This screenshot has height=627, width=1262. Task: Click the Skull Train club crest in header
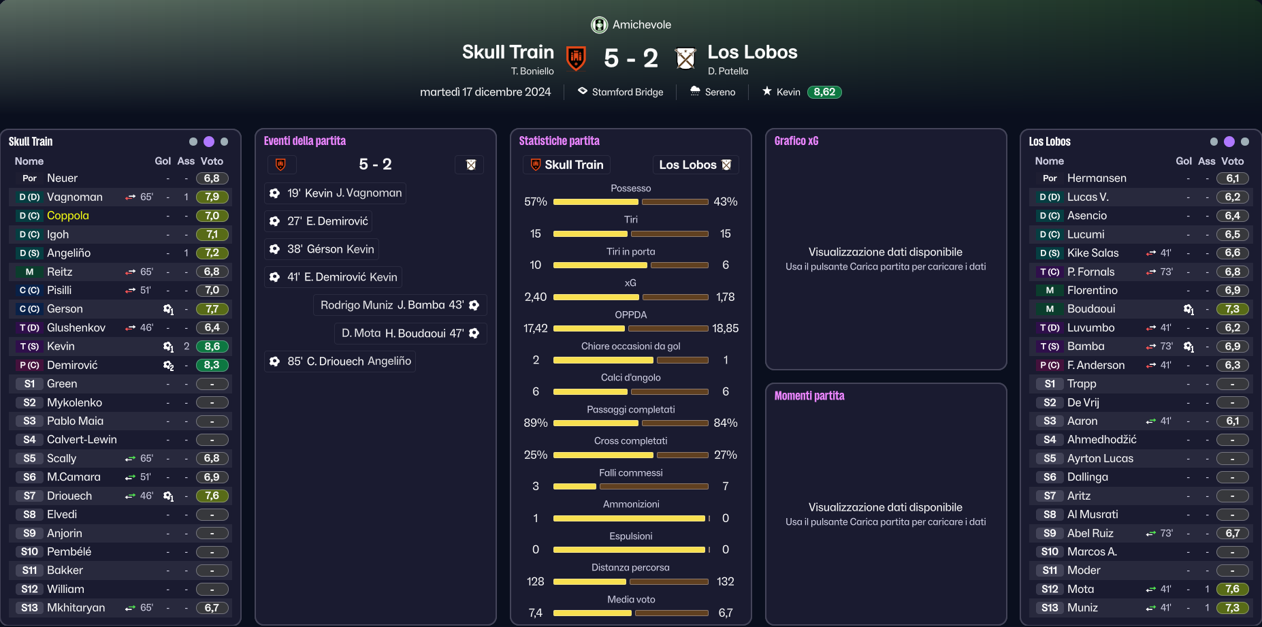click(576, 59)
